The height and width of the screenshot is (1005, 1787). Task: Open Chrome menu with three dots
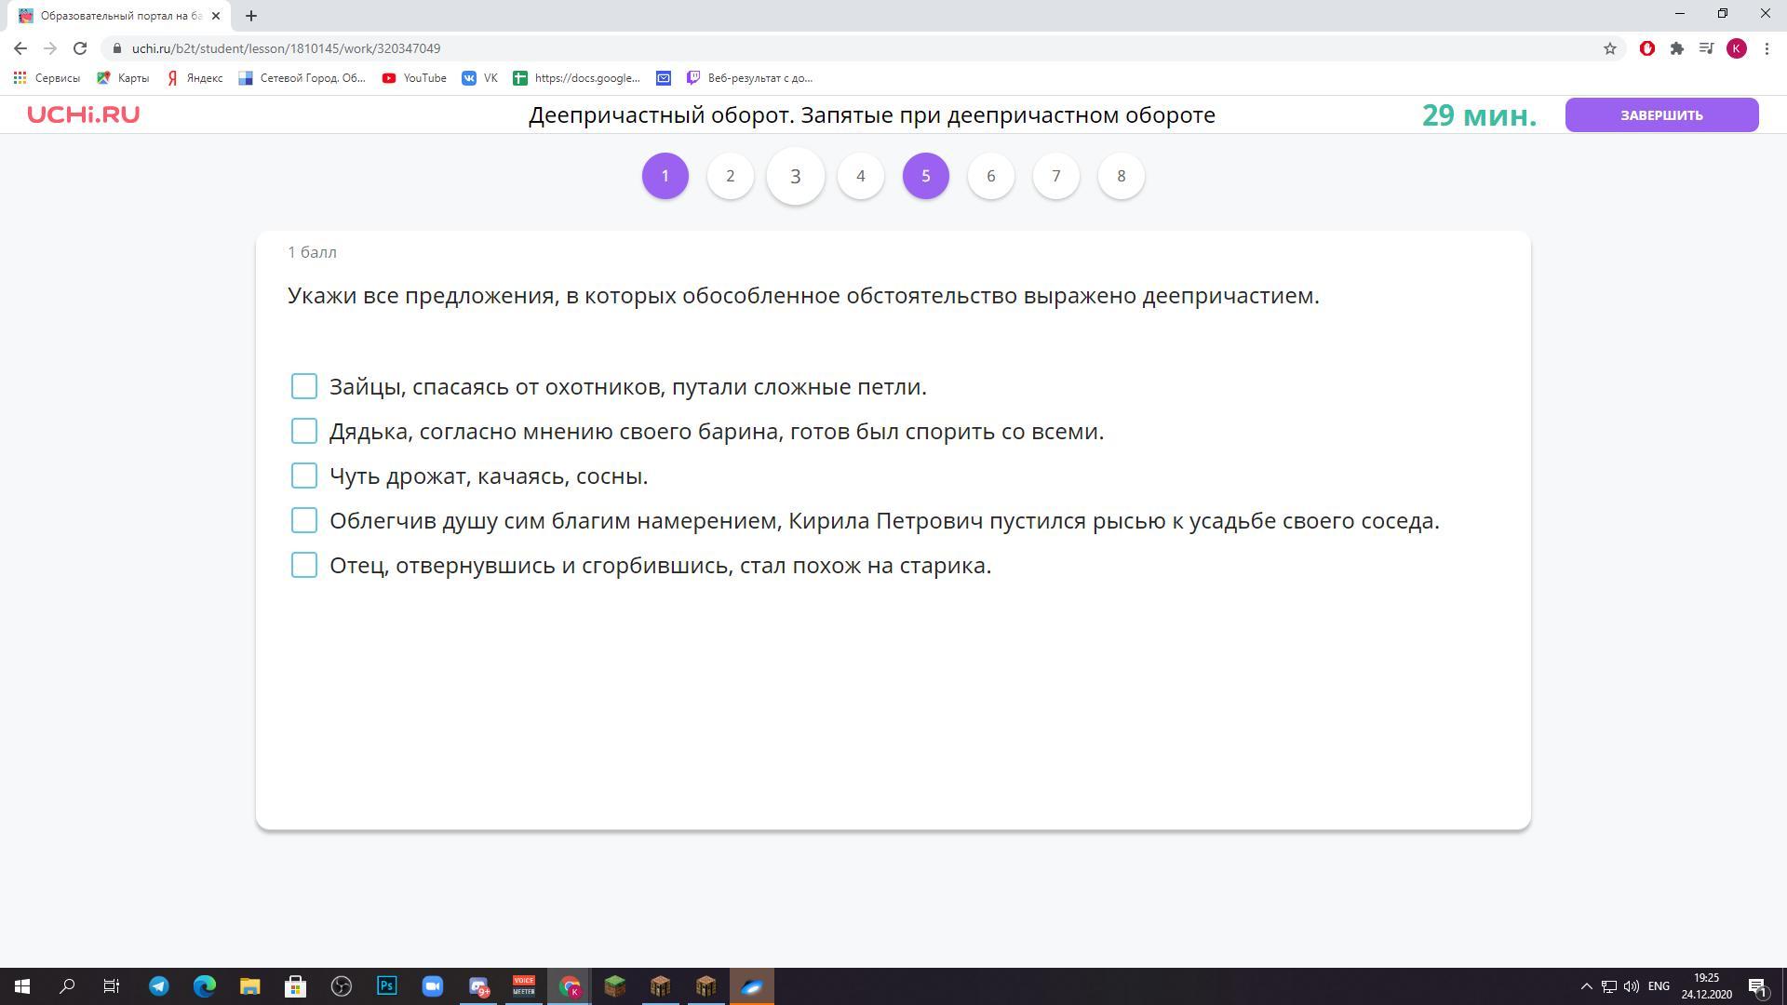tap(1767, 48)
